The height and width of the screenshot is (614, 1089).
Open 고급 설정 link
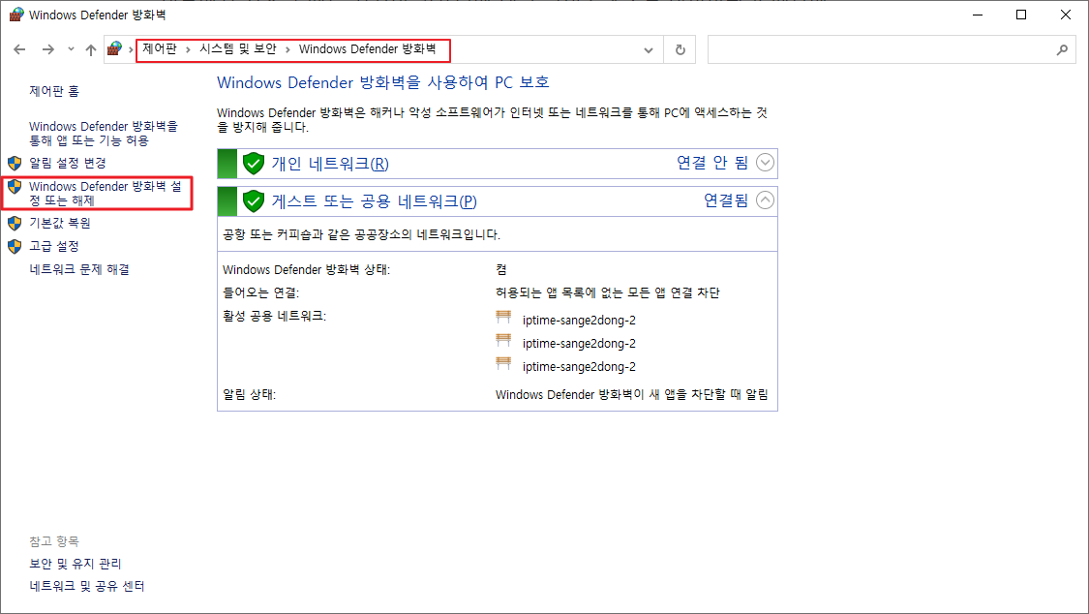tap(54, 247)
